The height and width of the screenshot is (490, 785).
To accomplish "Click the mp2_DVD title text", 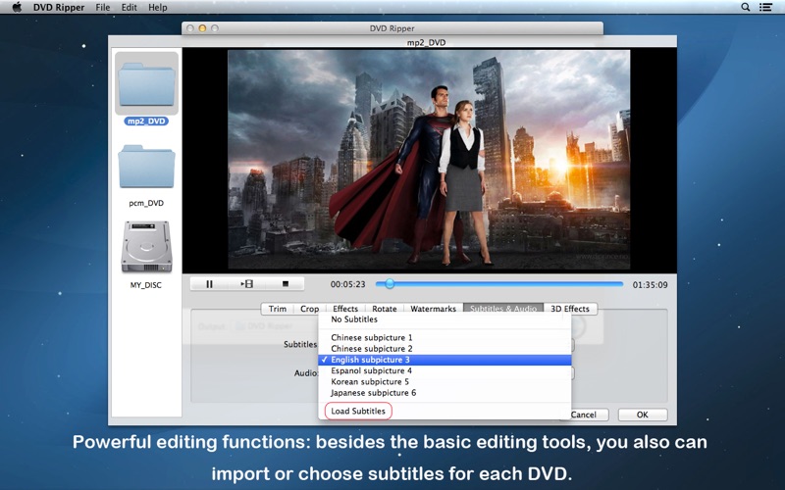I will (426, 42).
